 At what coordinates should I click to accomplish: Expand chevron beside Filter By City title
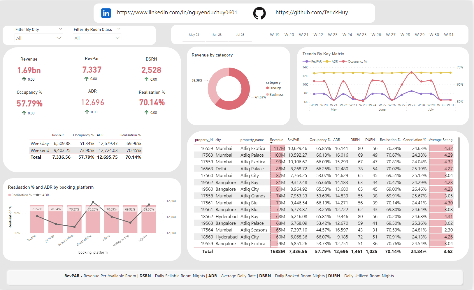tap(61, 29)
